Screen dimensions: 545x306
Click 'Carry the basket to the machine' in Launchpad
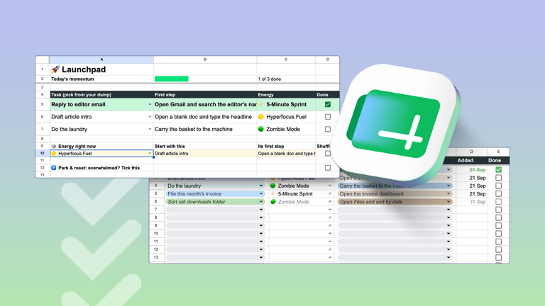point(205,129)
